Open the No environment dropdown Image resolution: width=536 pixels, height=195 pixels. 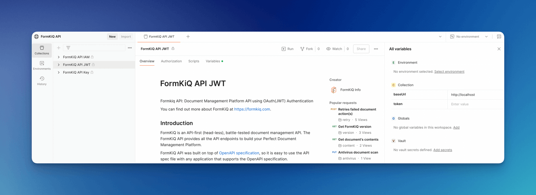pyautogui.click(x=469, y=37)
